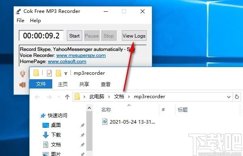Screen dimensions: 243x156
Task: Select mp3recorder in the address path
Action: pos(149,97)
